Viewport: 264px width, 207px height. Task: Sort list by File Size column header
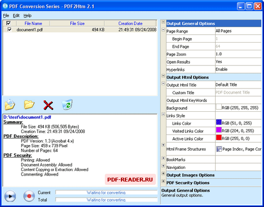coord(77,23)
